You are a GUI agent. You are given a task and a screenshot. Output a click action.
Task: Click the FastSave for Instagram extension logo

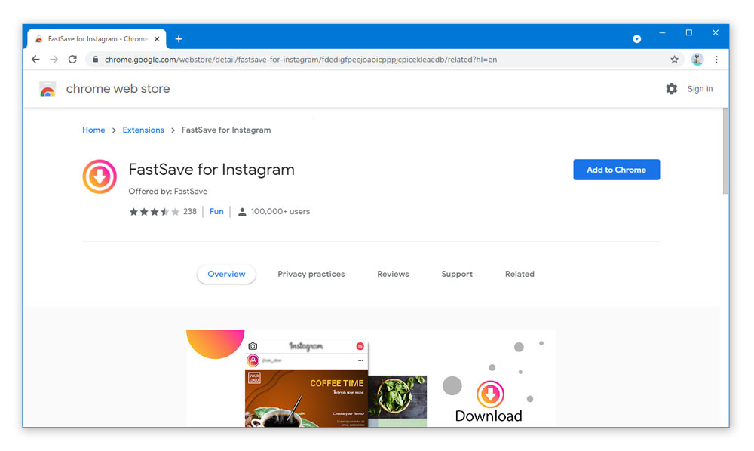99,176
